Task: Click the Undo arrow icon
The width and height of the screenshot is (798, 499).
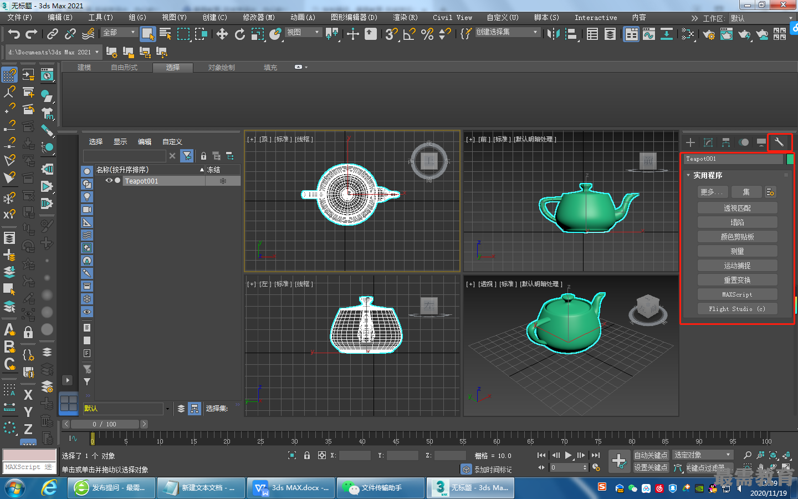Action: [x=14, y=34]
